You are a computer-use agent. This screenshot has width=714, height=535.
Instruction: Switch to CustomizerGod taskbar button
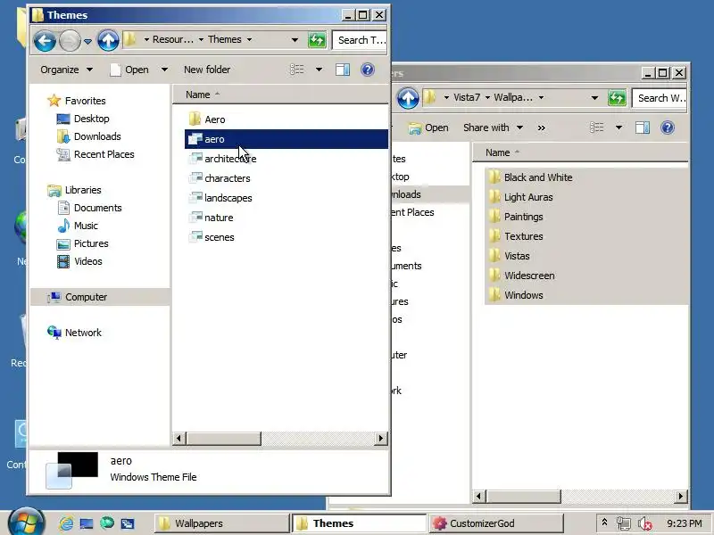click(496, 523)
